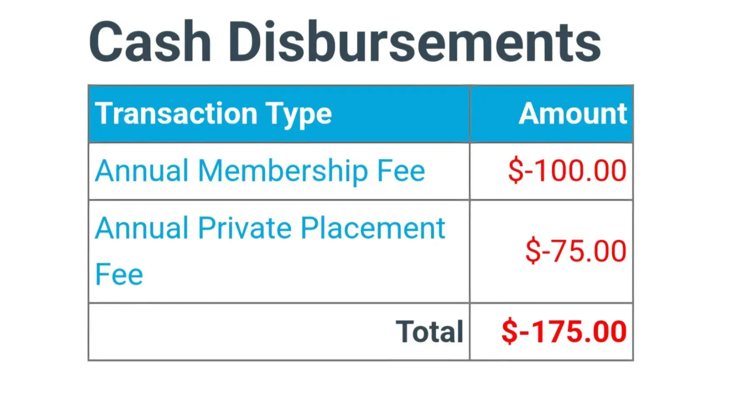Click the word Placement in the second link

coord(373,228)
